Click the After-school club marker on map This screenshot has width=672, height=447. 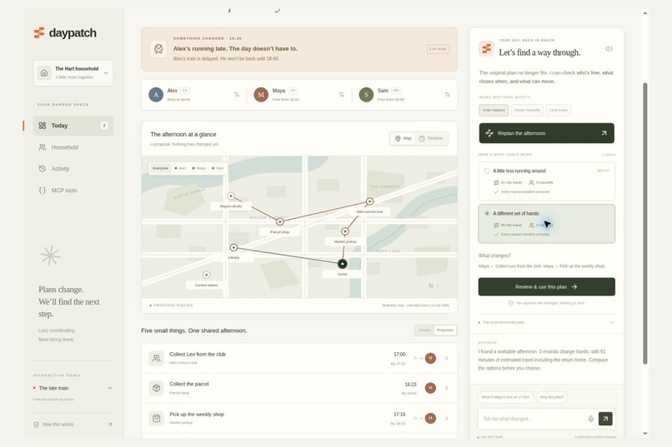pyautogui.click(x=369, y=201)
